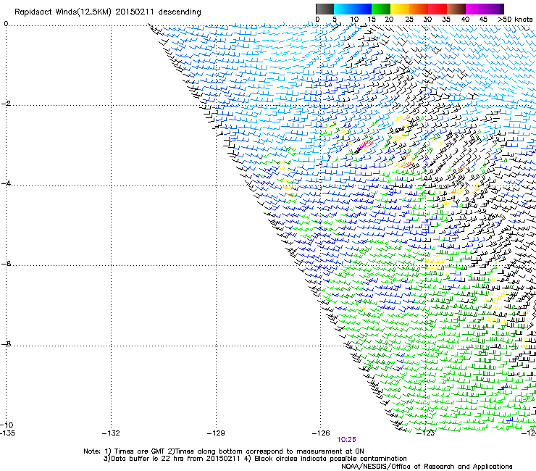Click the '-8' latitude axis label
536x471 pixels.
6,343
